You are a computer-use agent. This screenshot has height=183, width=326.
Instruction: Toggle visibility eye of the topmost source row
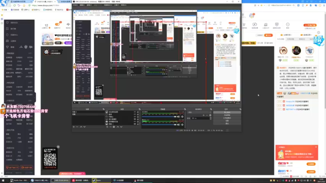pos(135,112)
